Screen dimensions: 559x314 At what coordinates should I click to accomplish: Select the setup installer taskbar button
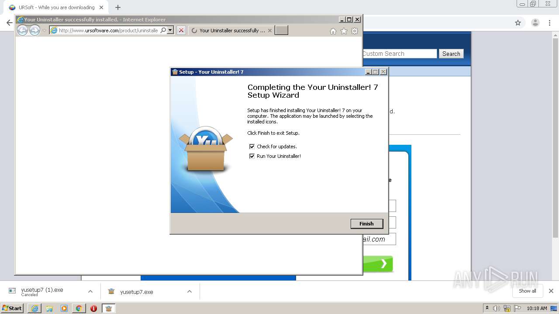[x=108, y=308]
